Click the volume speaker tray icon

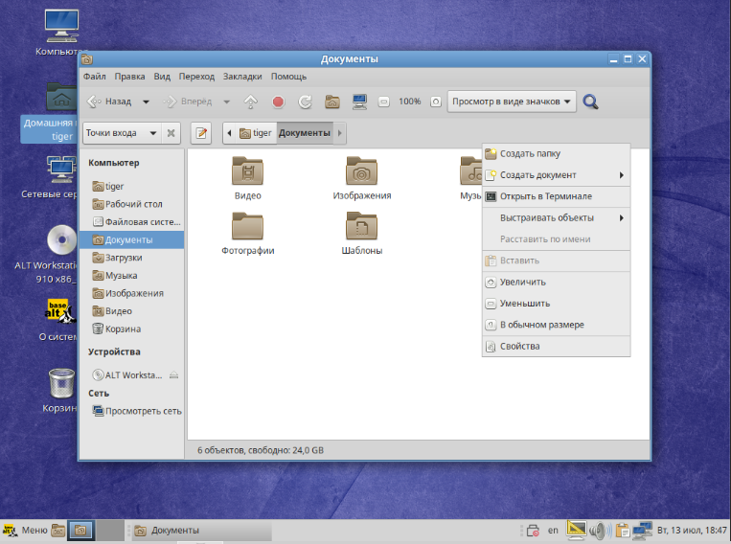tap(600, 530)
